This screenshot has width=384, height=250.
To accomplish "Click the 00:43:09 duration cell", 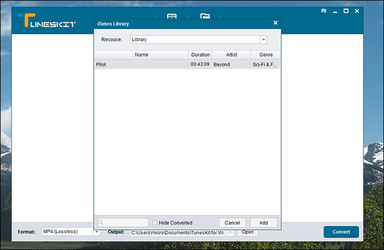I will 200,64.
